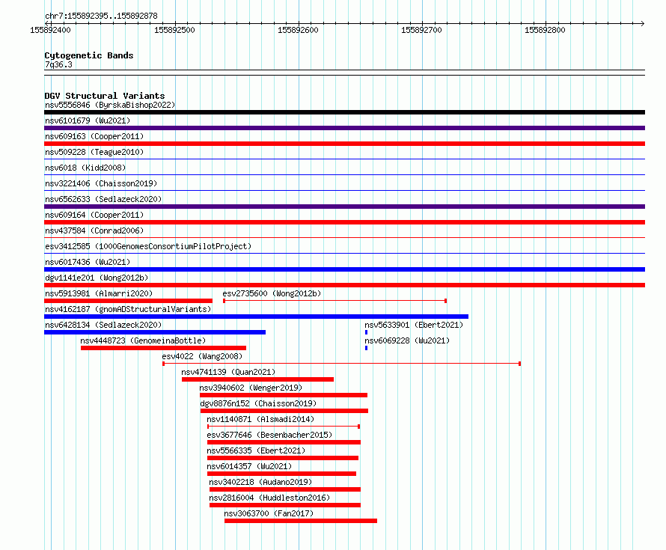
Task: Open nsv609164 (Cooper2011) variant
Action: (x=94, y=215)
